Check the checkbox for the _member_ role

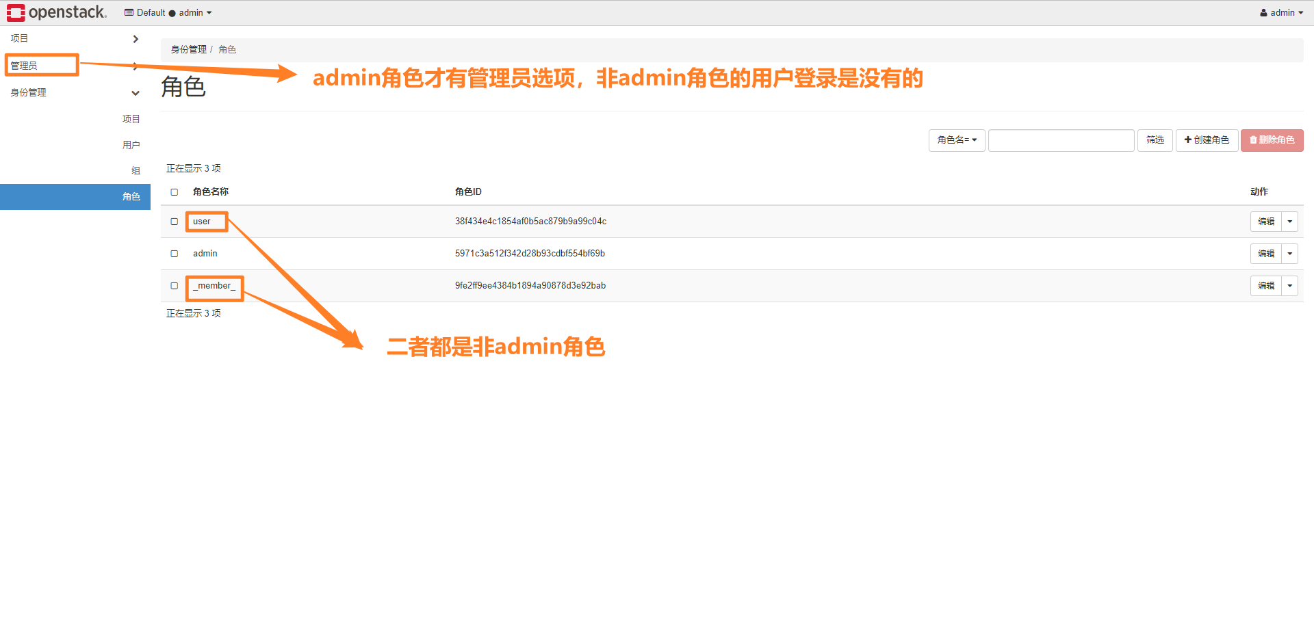[174, 286]
